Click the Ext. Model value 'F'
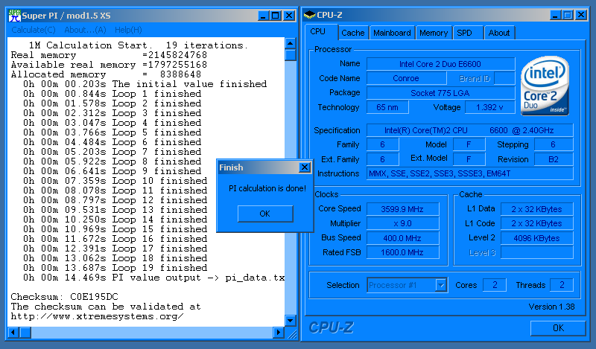 [469, 159]
